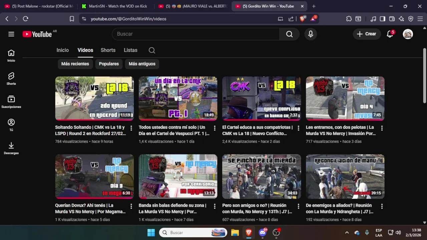This screenshot has width=427, height=240.
Task: Open Inicio in the left sidebar
Action: tap(11, 56)
